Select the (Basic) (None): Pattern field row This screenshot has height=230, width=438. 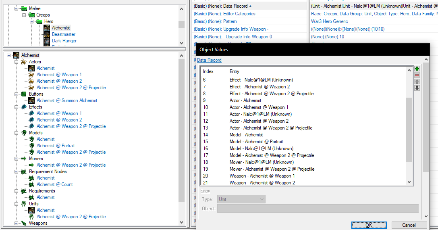pyautogui.click(x=250, y=21)
